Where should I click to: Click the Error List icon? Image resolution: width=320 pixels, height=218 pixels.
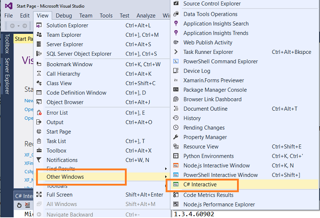click(39, 112)
